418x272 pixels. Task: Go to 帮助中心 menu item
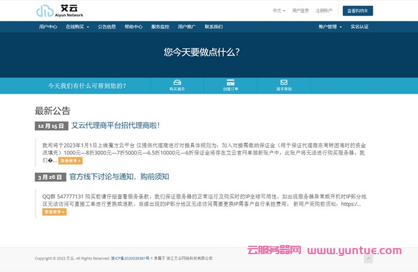tap(133, 27)
